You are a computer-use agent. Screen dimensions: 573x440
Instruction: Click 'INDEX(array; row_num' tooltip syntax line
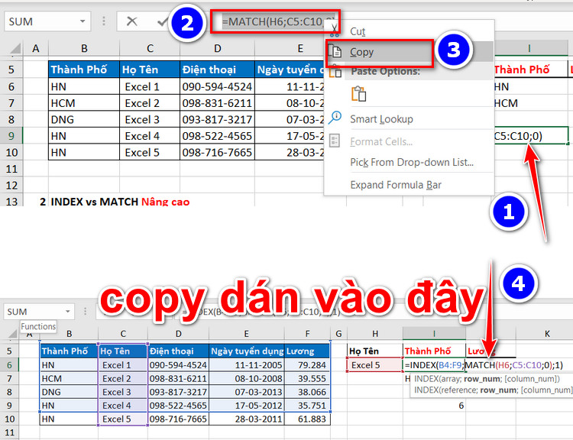coord(487,379)
